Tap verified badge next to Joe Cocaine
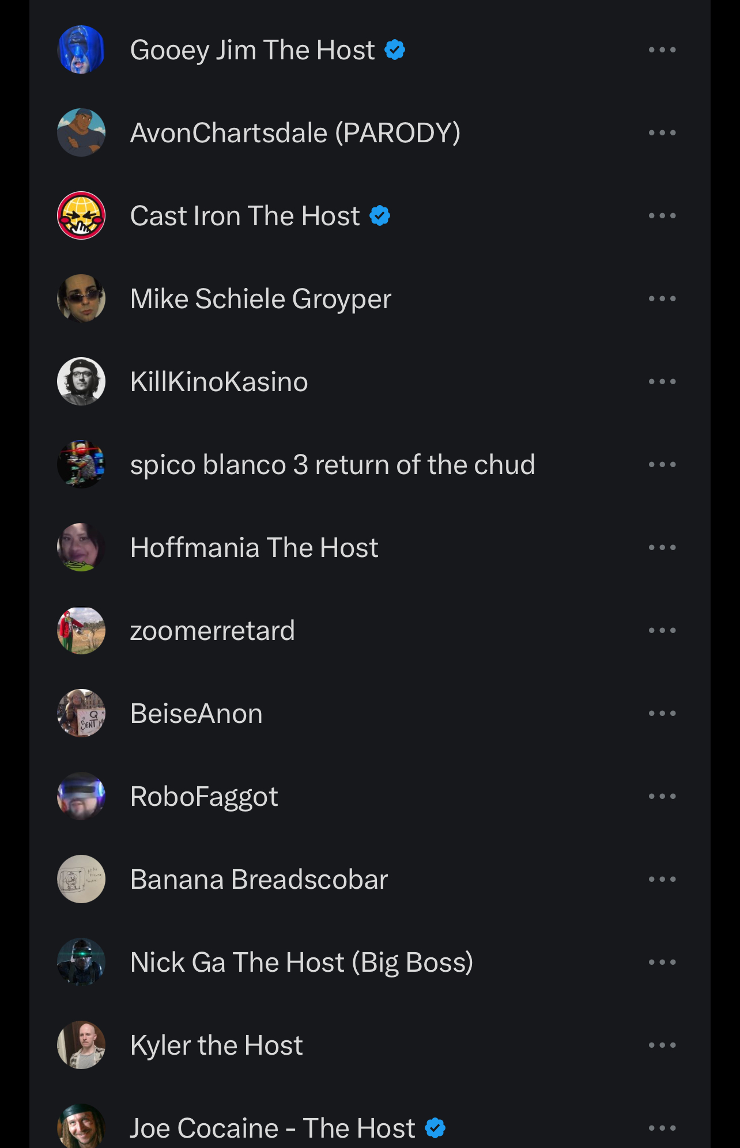 pyautogui.click(x=435, y=1128)
